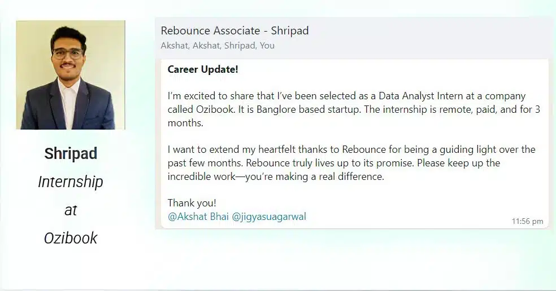Click the "Career Update!" heading
The height and width of the screenshot is (291, 556).
[203, 70]
